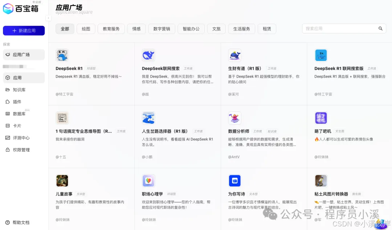Select the 全部 category tab
Image resolution: width=392 pixels, height=230 pixels.
(65, 29)
